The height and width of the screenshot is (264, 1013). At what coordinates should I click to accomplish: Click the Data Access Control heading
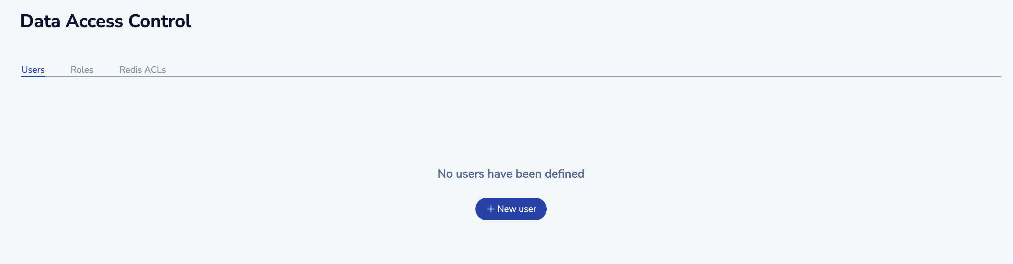(x=105, y=21)
